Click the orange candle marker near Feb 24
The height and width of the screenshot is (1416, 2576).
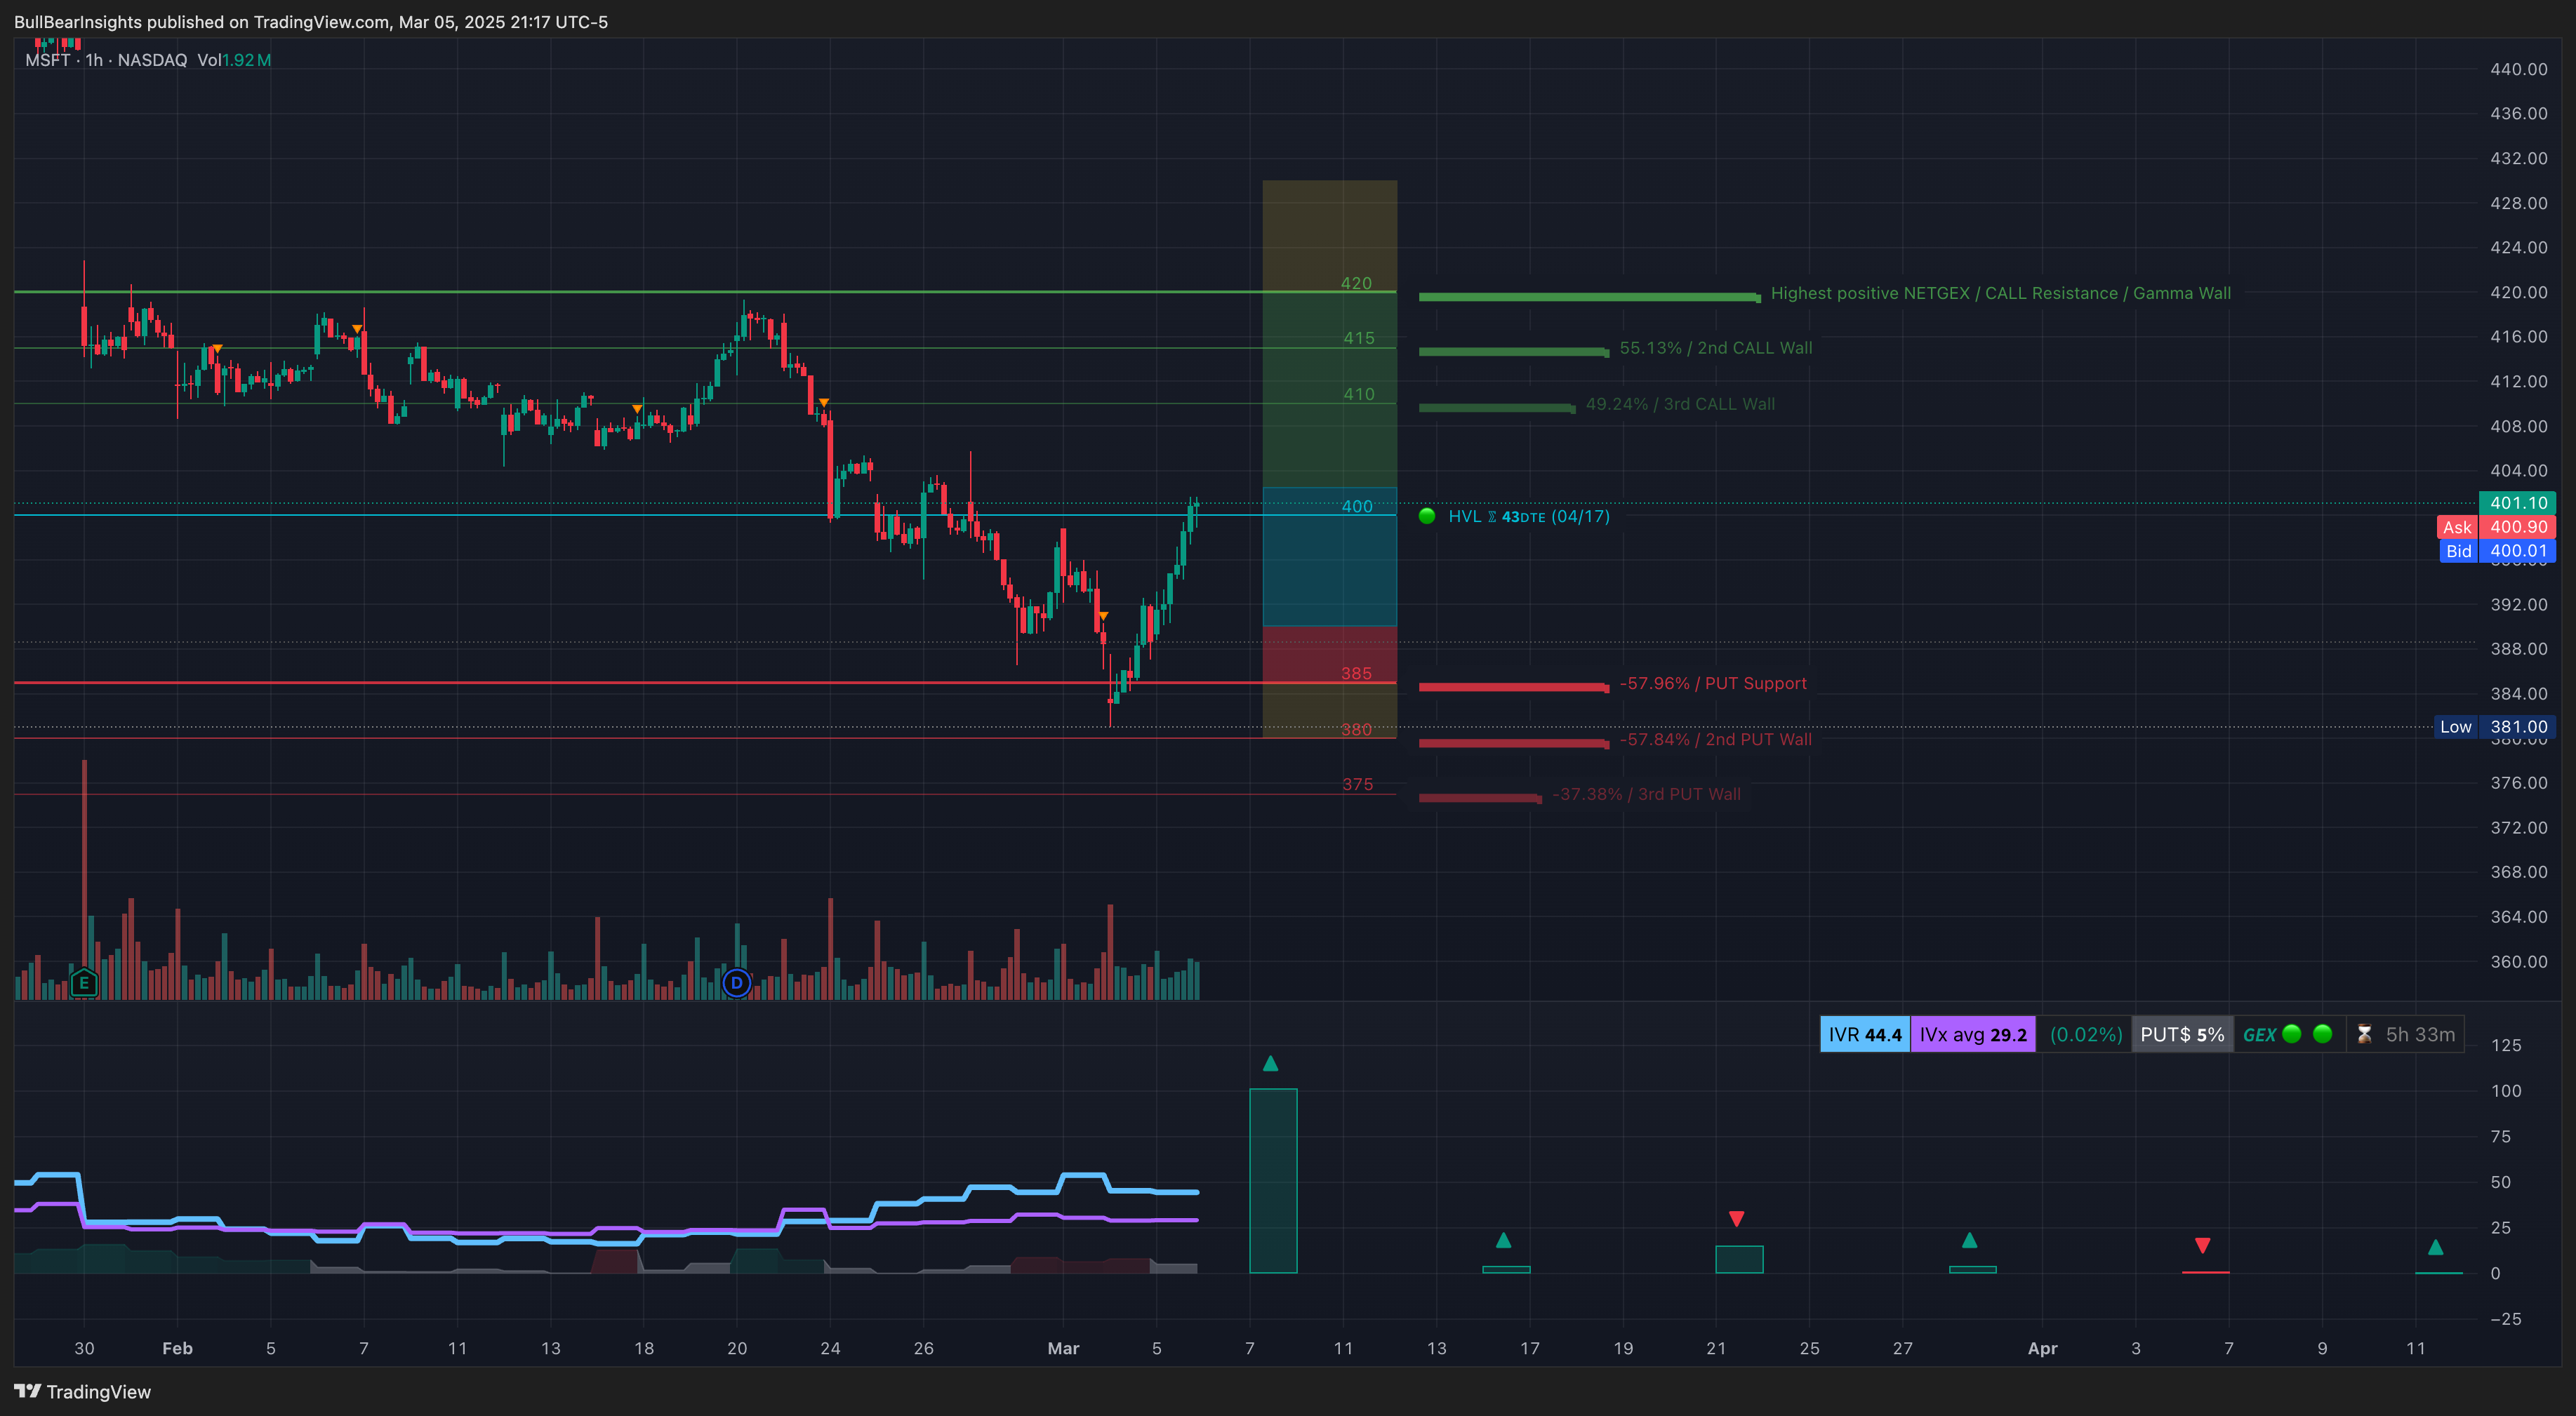pos(823,402)
